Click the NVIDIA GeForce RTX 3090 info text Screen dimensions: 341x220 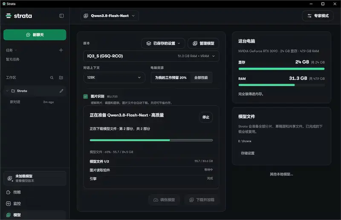tap(279, 51)
